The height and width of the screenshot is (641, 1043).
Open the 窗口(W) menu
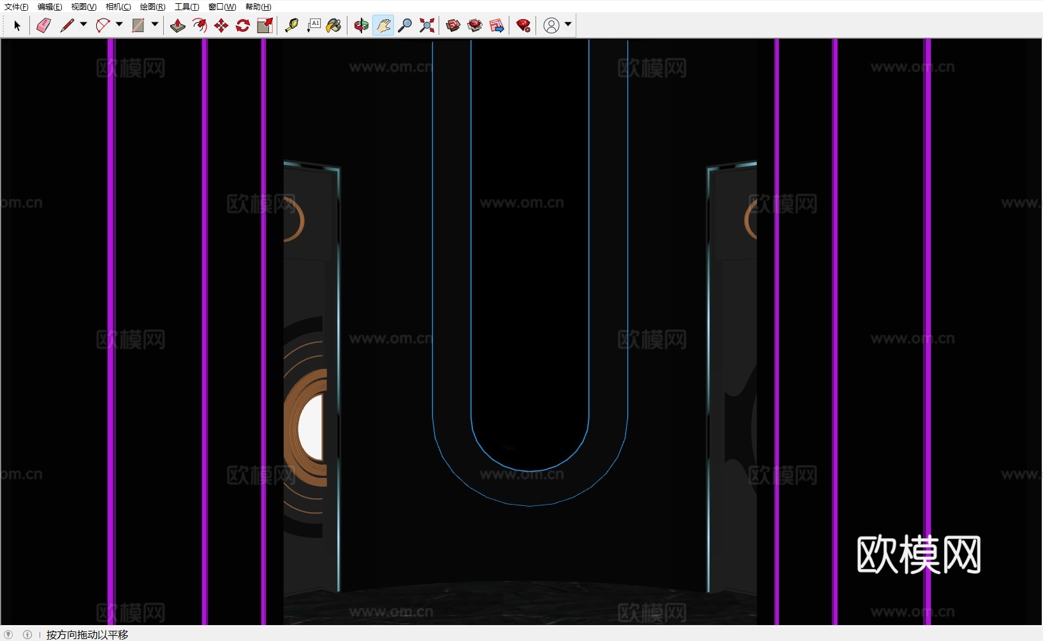click(222, 7)
